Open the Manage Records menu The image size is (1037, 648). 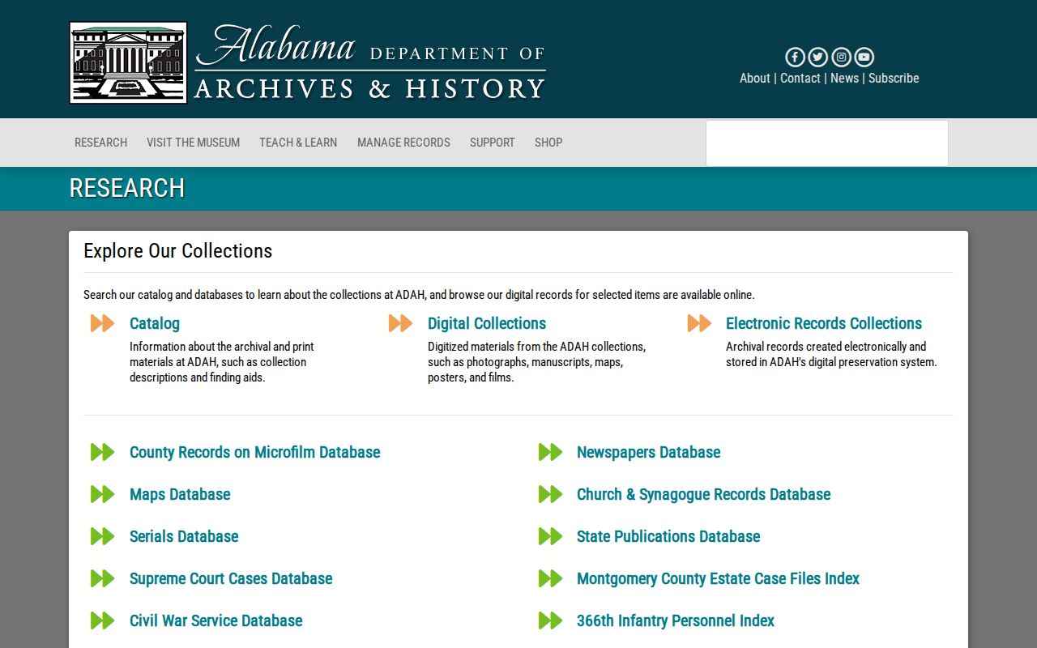pos(403,143)
